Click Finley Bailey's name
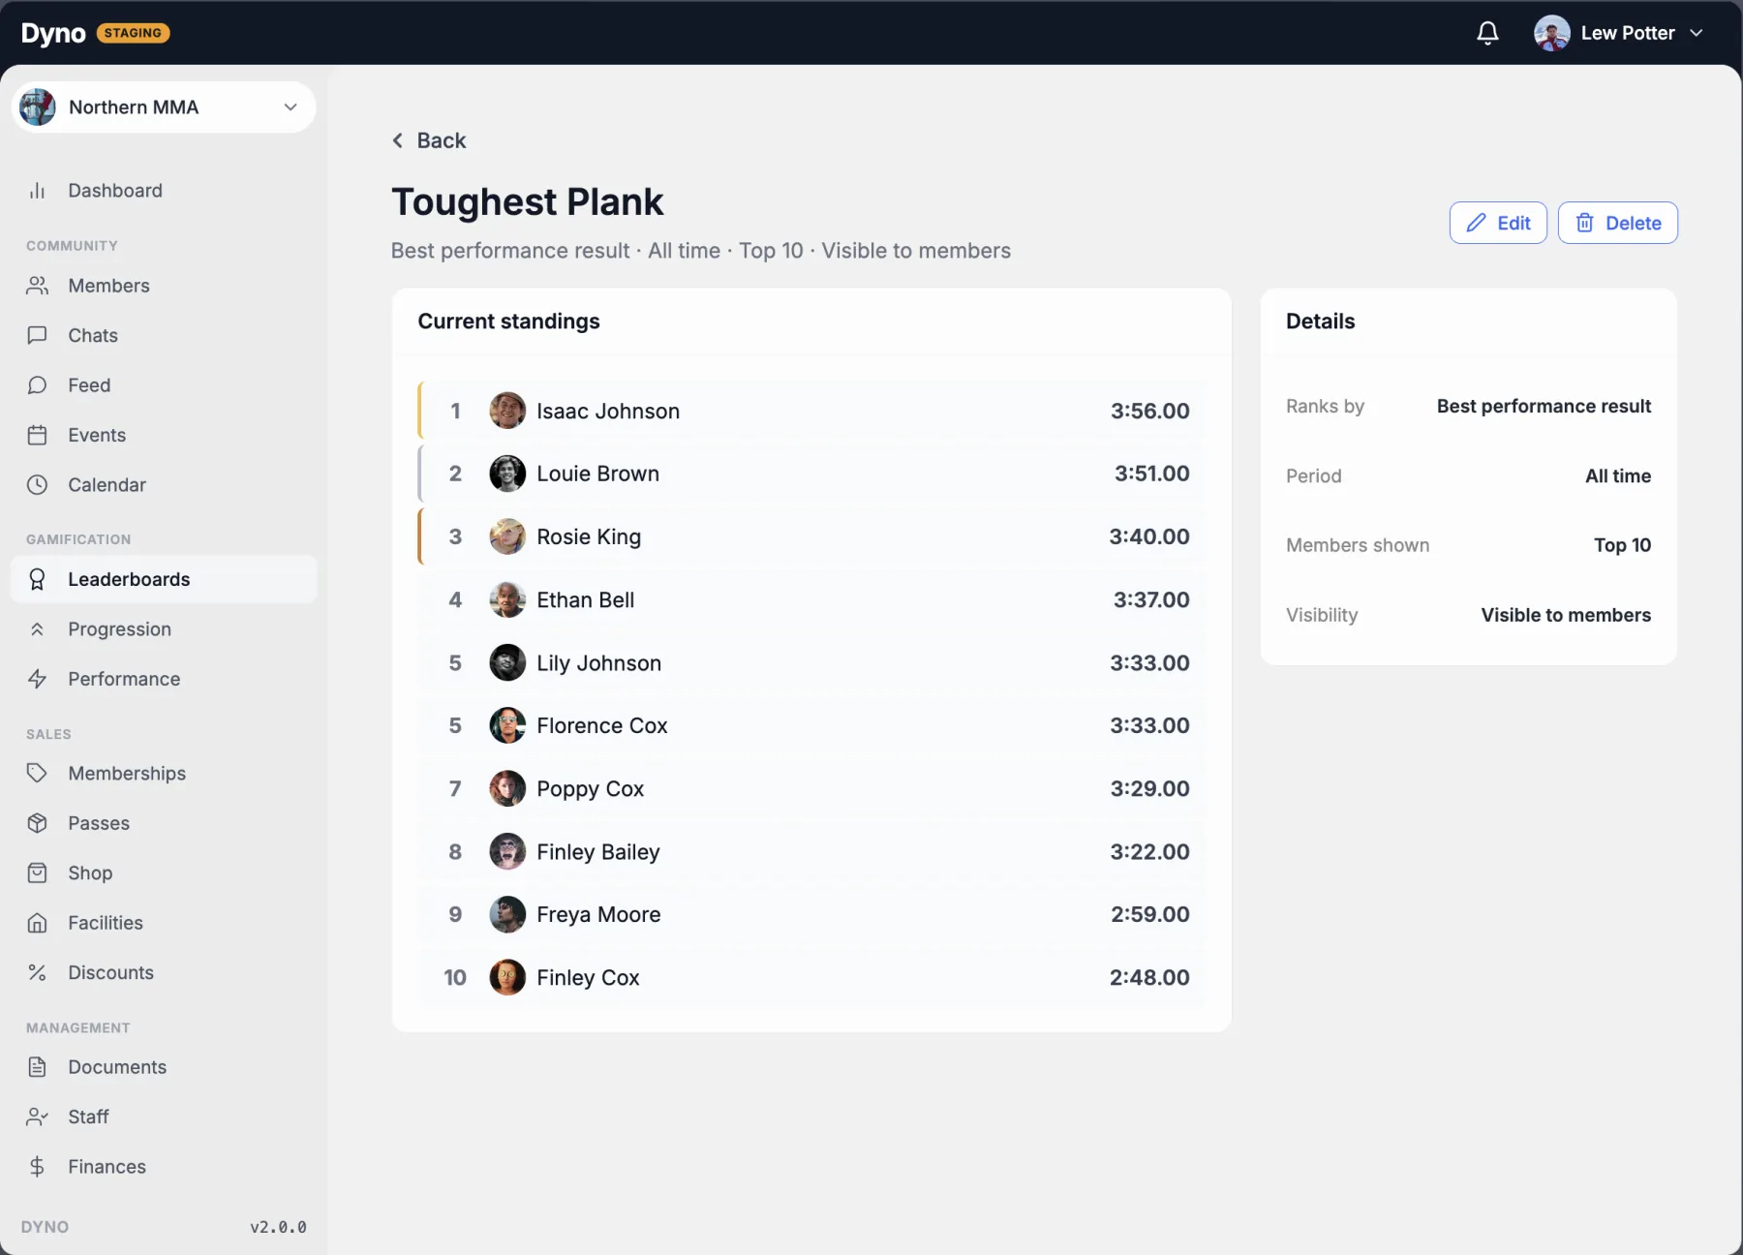This screenshot has width=1743, height=1255. (x=598, y=852)
